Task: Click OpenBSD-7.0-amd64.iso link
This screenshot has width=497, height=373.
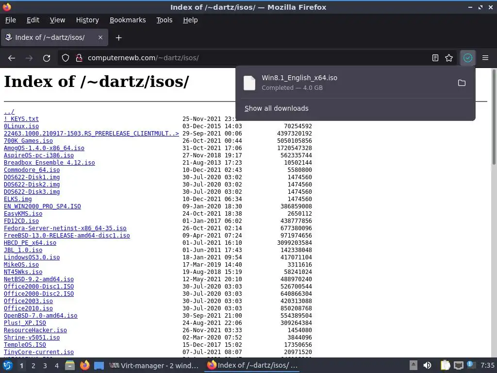Action: pyautogui.click(x=41, y=316)
